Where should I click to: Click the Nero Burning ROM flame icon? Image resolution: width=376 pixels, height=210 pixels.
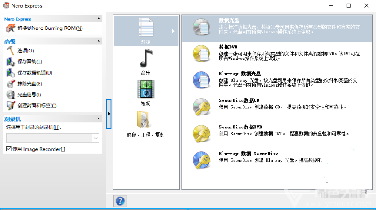click(x=11, y=28)
